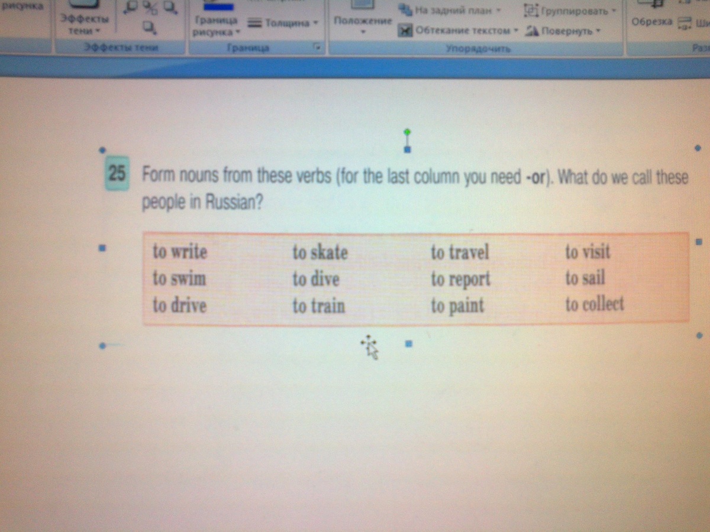This screenshot has height=532, width=710.
Task: Click the На задний план icon
Action: [x=405, y=9]
